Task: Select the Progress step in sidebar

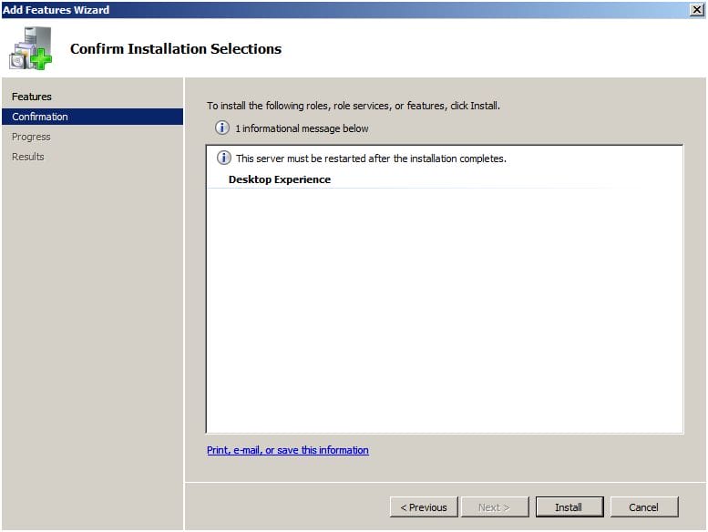Action: coord(31,137)
